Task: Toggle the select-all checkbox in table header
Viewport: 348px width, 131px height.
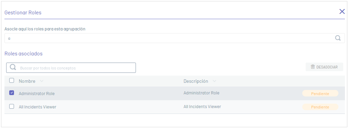Action: (12, 80)
